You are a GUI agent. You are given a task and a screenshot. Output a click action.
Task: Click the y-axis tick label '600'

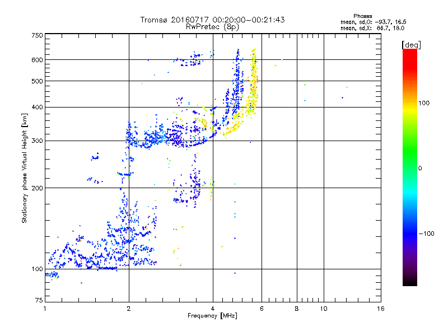pyautogui.click(x=37, y=60)
